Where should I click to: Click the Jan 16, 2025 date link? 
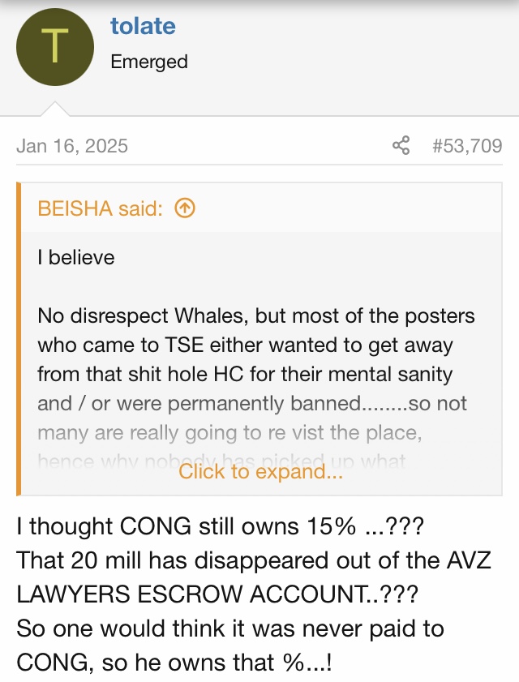[72, 146]
